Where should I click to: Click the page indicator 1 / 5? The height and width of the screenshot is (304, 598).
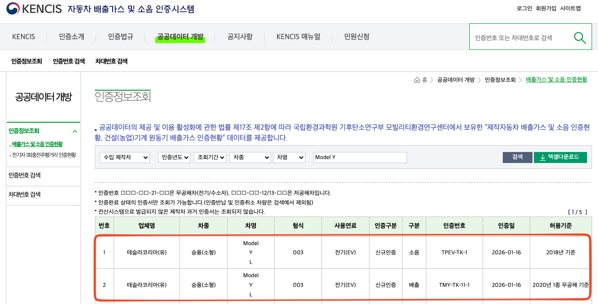tap(576, 212)
